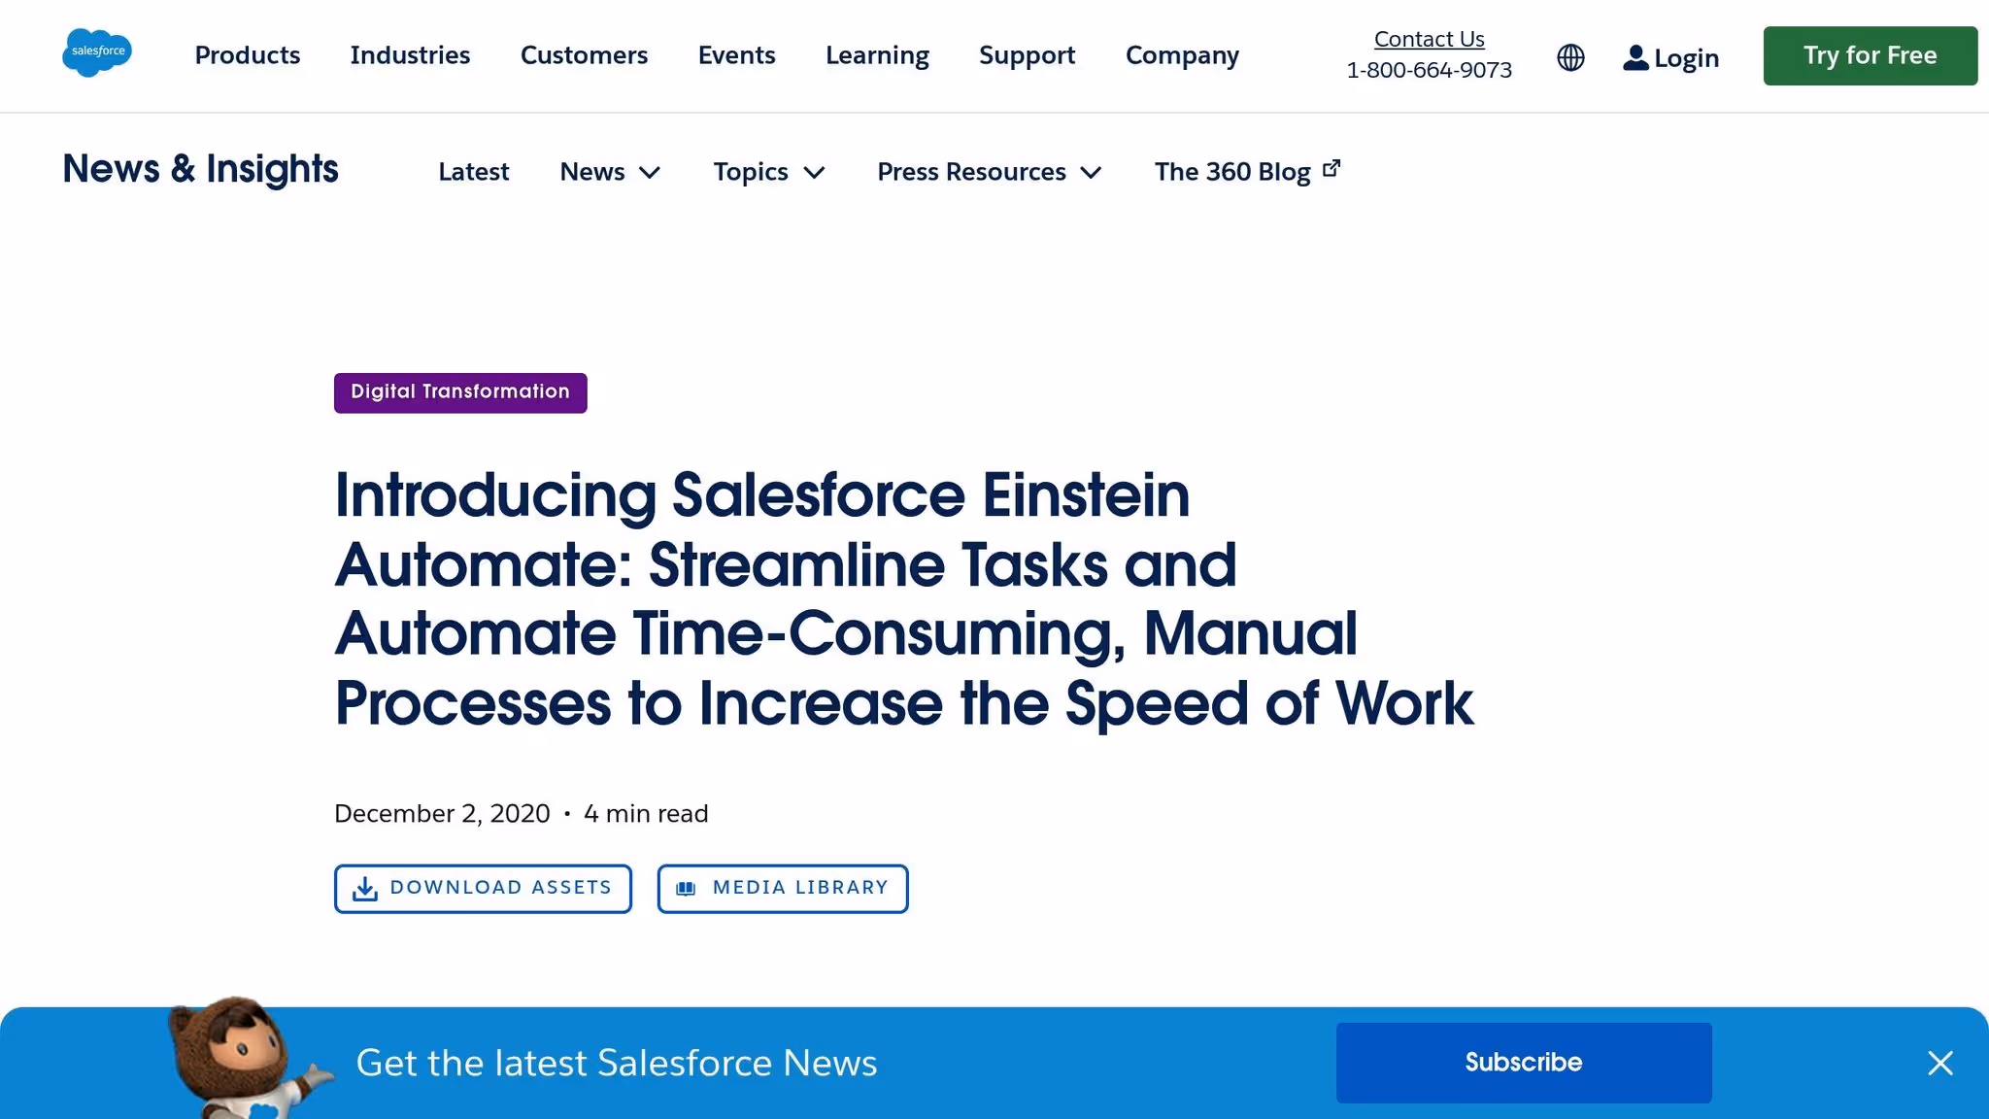
Task: Select the Digital Transformation topic tag
Action: 459,392
